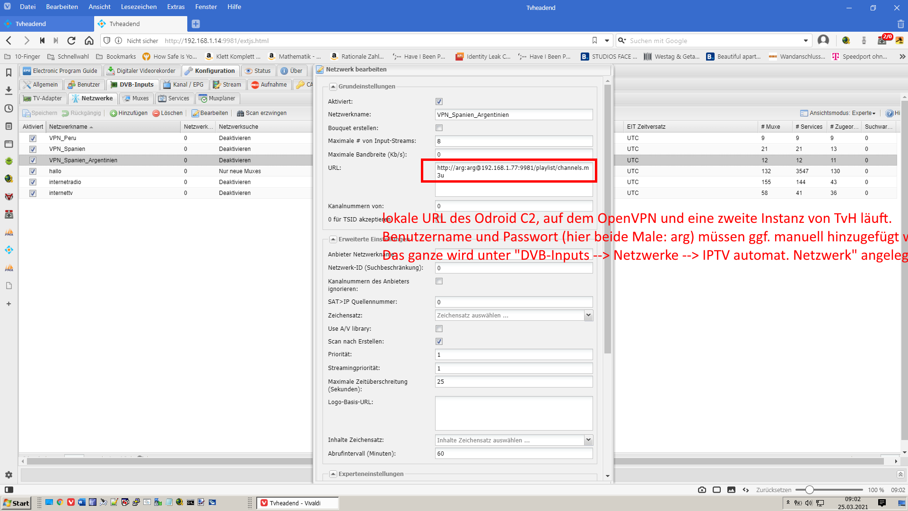The height and width of the screenshot is (511, 908).
Task: Open Inhalte Zeichensatz dropdown
Action: click(588, 440)
